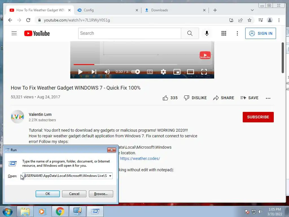Screen dimensions: 289x217
Task: Click the volume icon in system tray
Action: click(260, 212)
